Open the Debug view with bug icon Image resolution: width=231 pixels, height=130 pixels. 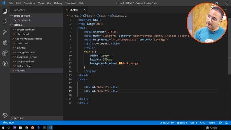5,43
